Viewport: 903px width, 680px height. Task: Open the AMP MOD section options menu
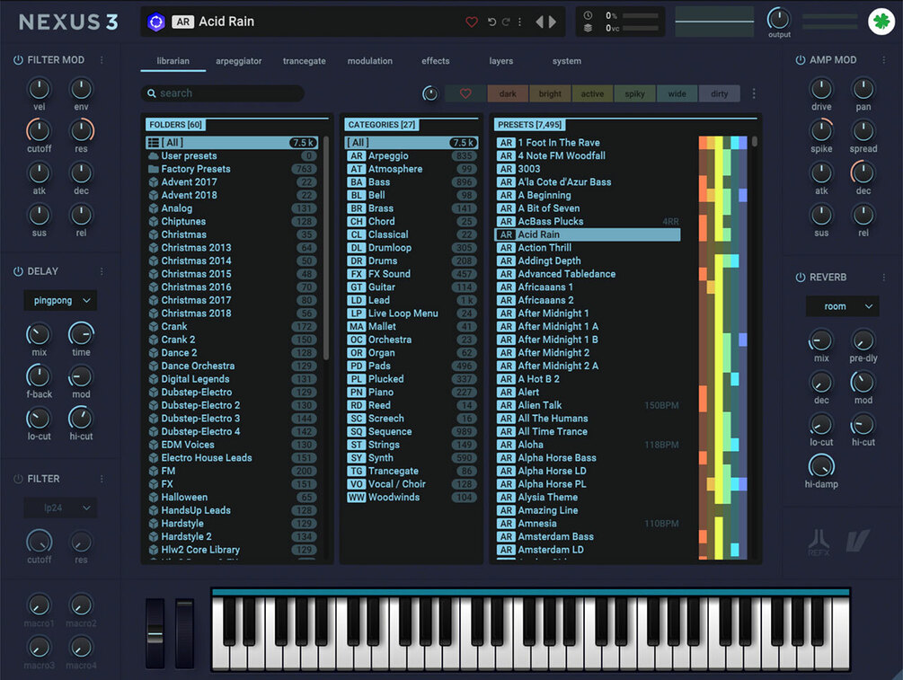tap(884, 60)
